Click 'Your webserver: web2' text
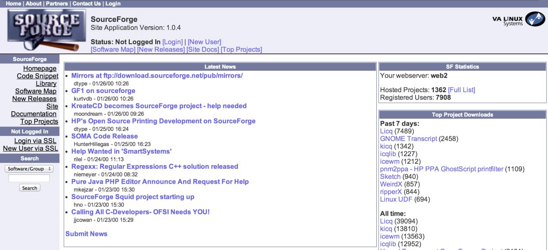Image resolution: width=548 pixels, height=250 pixels. [413, 75]
